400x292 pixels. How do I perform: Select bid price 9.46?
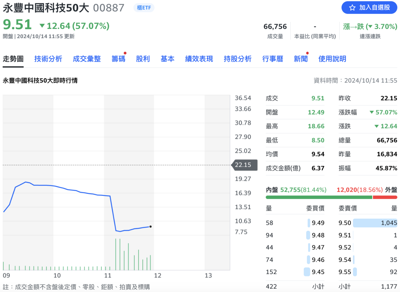[318, 260]
